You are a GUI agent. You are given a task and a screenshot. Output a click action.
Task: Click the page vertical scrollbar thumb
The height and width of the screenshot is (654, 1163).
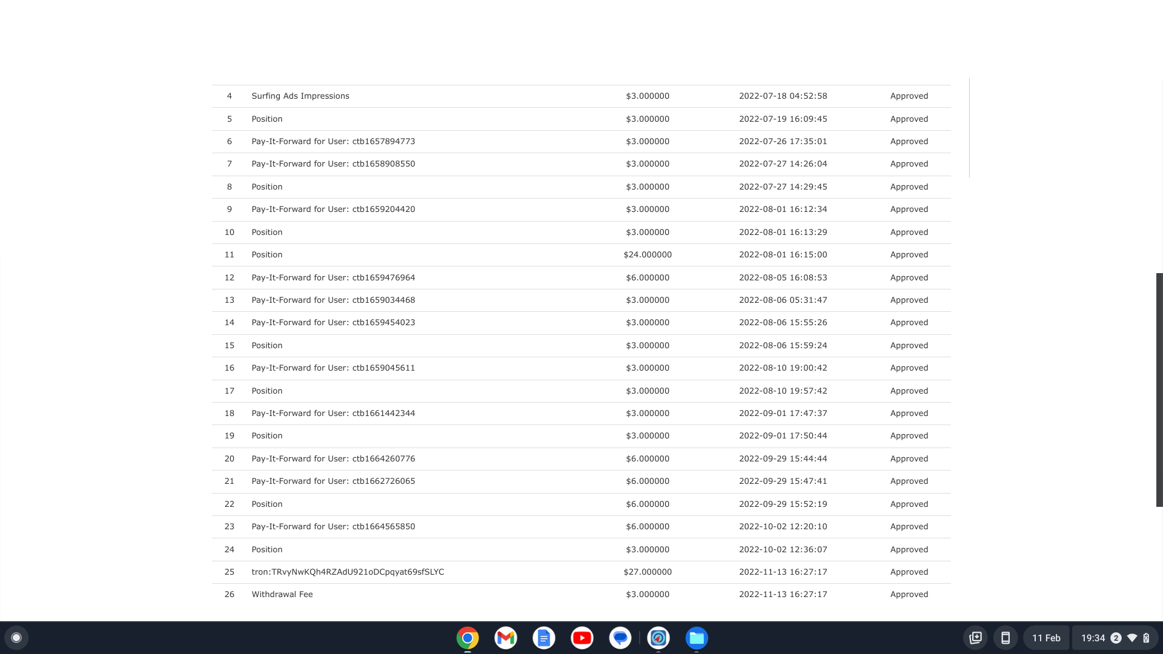click(x=1159, y=389)
